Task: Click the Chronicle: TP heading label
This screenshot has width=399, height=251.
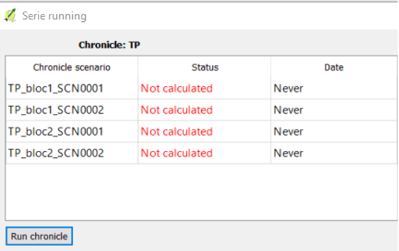Action: coord(109,45)
